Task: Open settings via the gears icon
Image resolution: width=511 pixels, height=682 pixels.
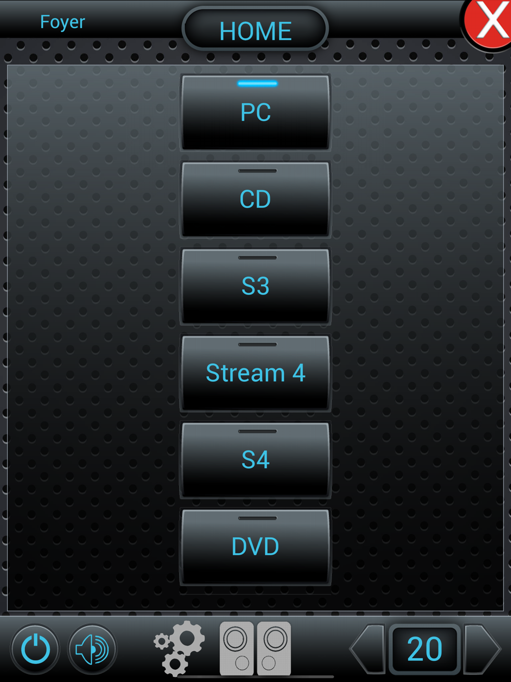Action: pos(179,648)
